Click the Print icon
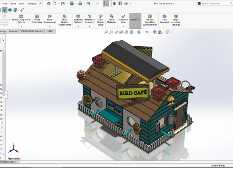The width and height of the screenshot is (233, 175). click(x=80, y=3)
